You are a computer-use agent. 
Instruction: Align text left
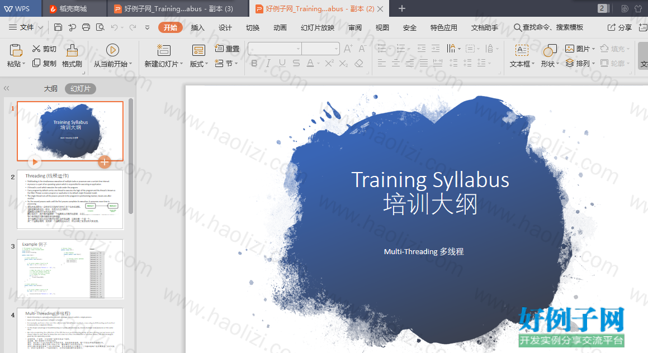coord(382,63)
